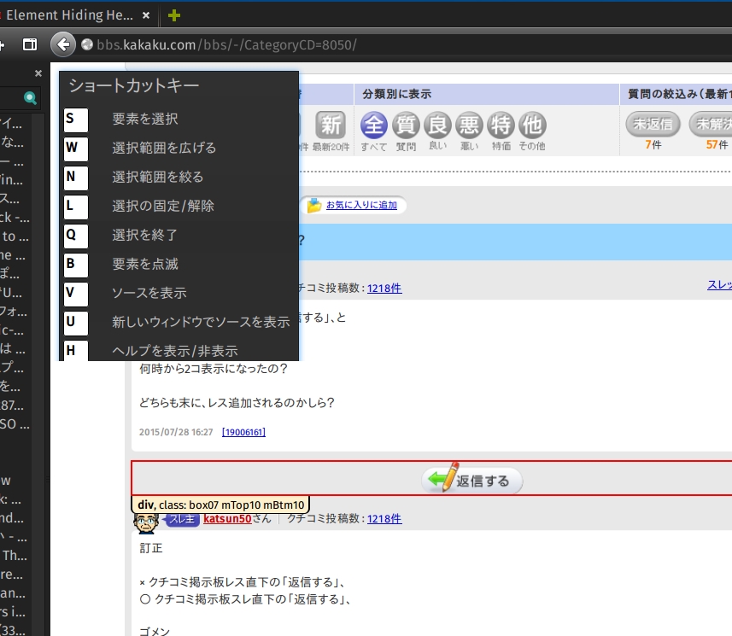The height and width of the screenshot is (636, 732).
Task: Close the left sidebar with X
Action: 38,73
